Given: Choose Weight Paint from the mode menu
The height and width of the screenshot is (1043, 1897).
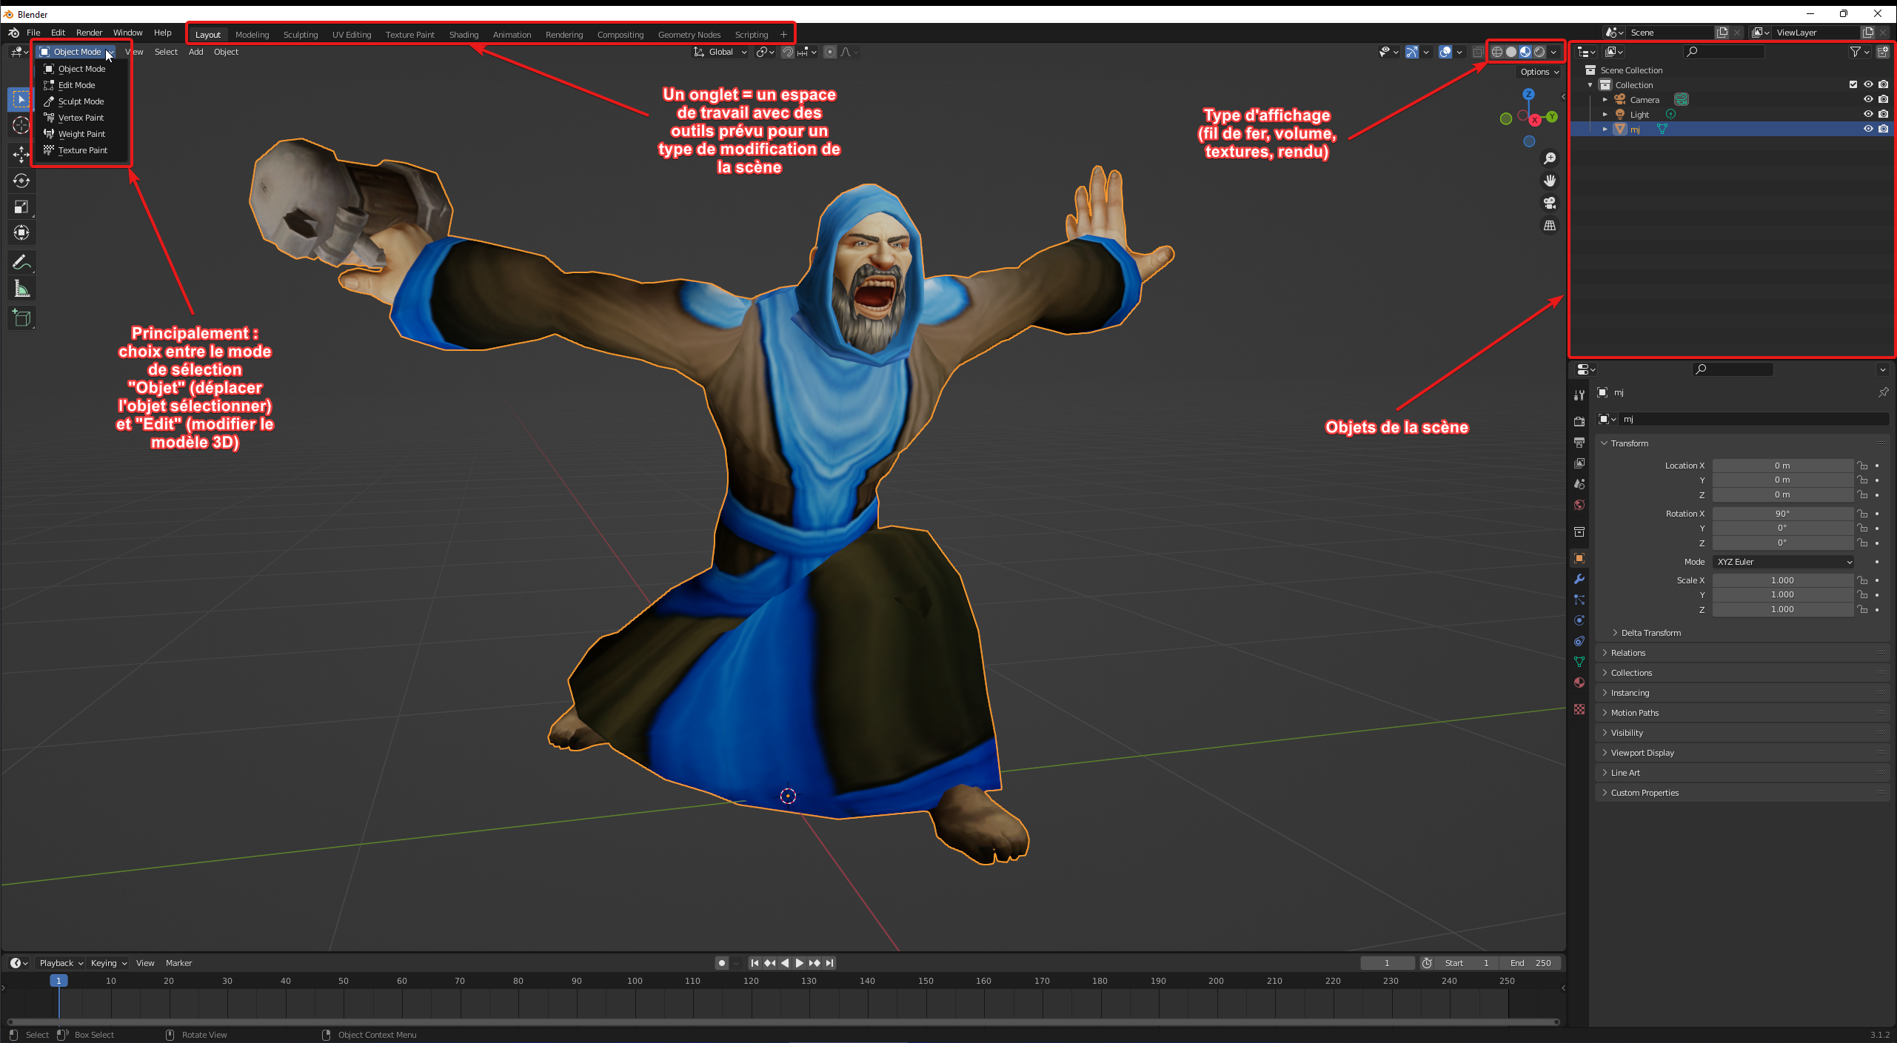Looking at the screenshot, I should [x=81, y=134].
